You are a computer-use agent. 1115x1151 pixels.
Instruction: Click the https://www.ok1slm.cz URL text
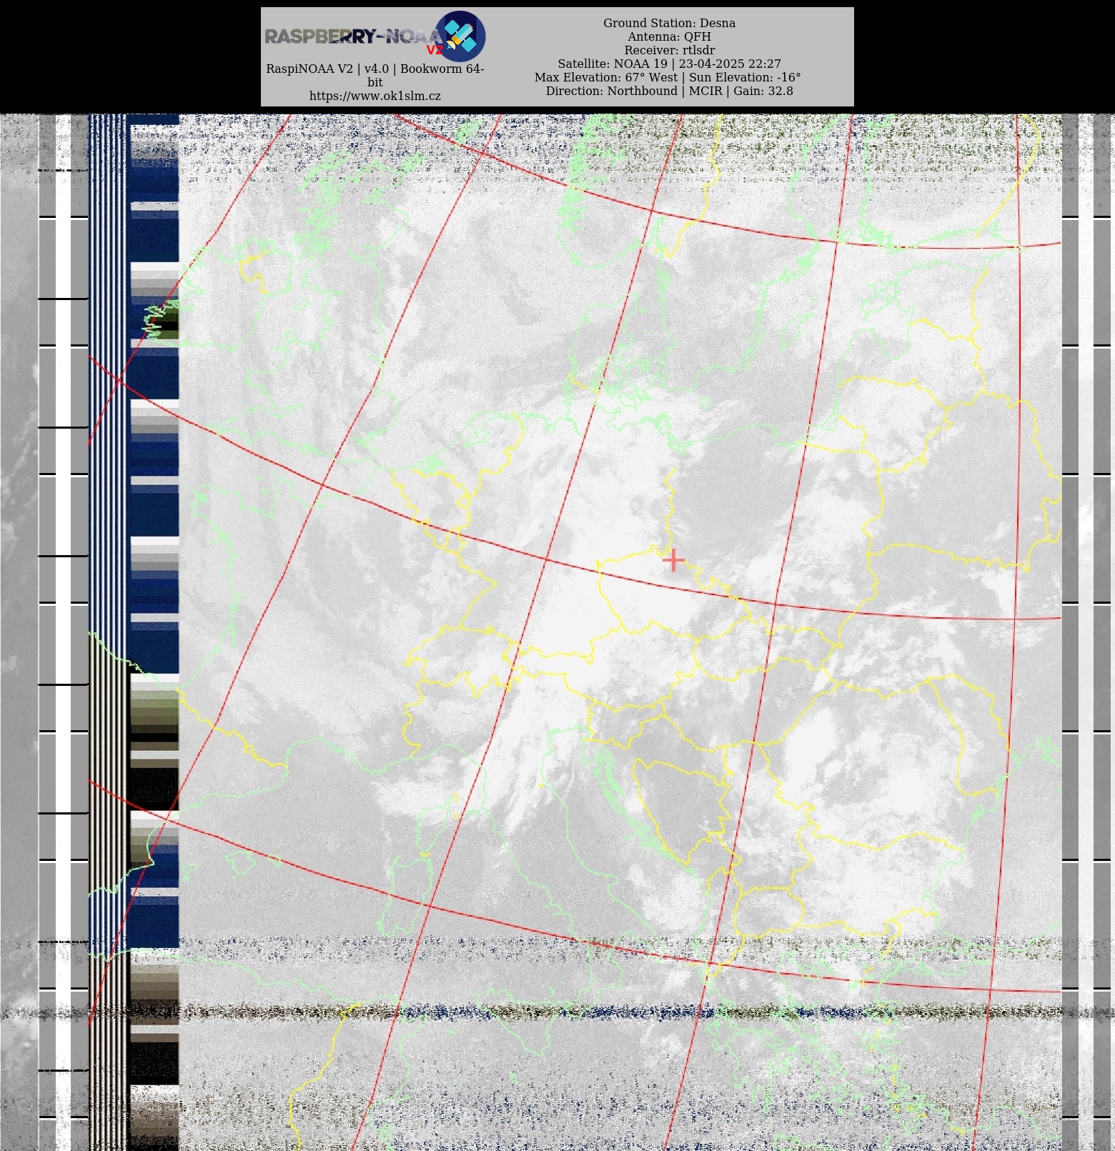375,96
